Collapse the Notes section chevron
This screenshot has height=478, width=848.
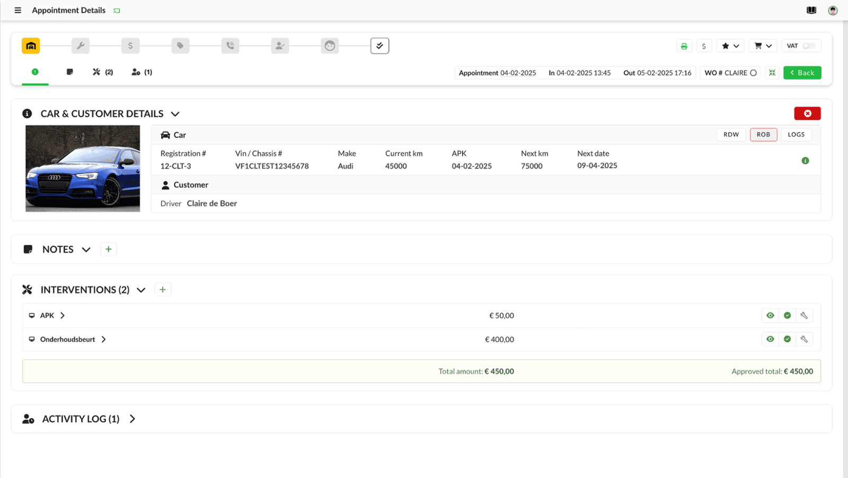click(x=86, y=249)
